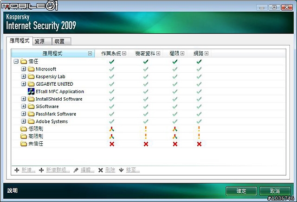Click the ETcall MFC Application icon
Viewport: 297px width, 202px height.
(31, 92)
